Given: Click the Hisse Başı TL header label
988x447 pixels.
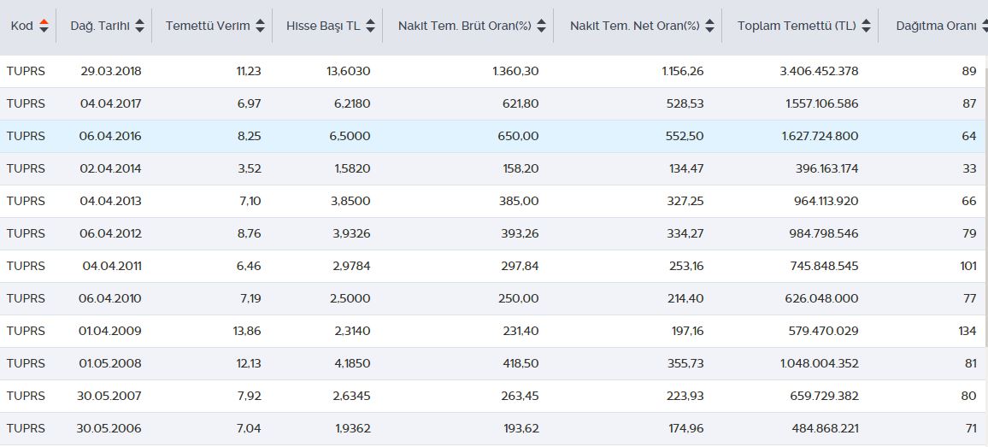Looking at the screenshot, I should [x=323, y=26].
